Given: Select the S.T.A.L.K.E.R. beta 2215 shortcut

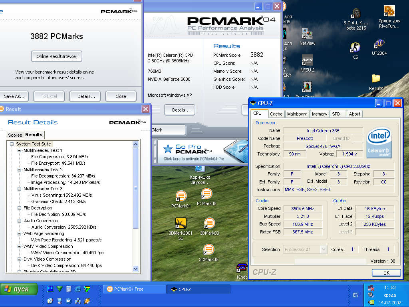Looking at the screenshot, I should click(356, 19).
